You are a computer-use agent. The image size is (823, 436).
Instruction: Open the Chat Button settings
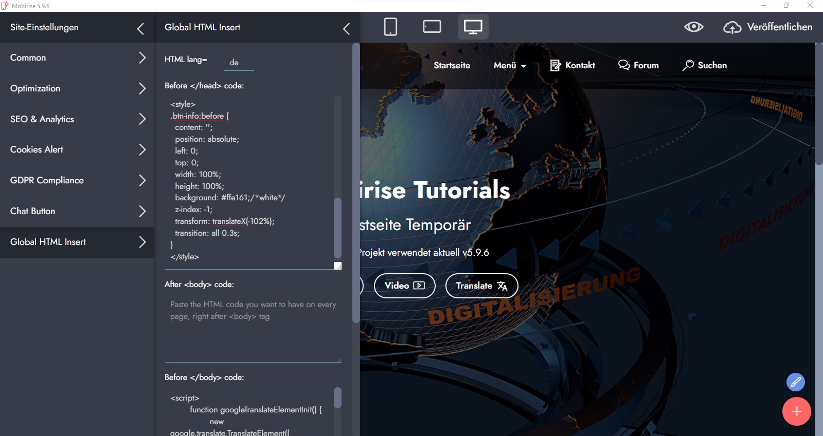(x=77, y=211)
